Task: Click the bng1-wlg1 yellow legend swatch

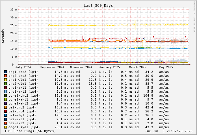Action: click(x=5, y=80)
